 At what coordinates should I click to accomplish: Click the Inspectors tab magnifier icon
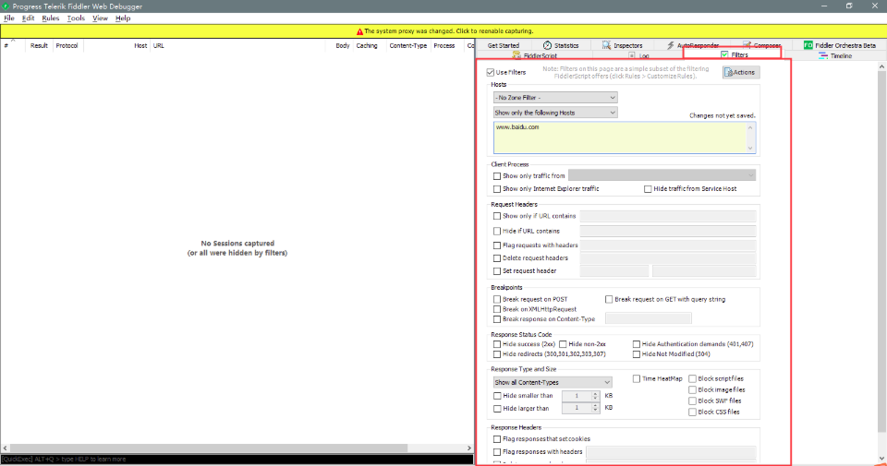click(x=606, y=45)
